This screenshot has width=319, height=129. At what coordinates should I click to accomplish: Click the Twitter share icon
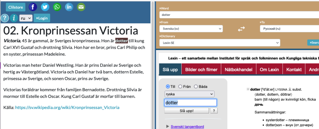[45, 7]
